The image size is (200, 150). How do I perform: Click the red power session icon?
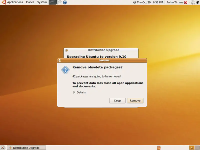[x=185, y=2]
